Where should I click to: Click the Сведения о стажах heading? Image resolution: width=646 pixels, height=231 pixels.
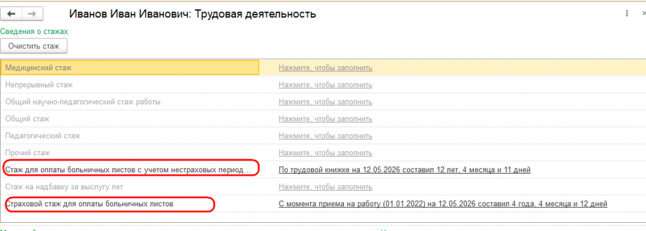click(x=34, y=32)
